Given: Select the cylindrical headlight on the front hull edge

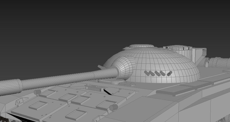Looking at the screenshot, I should pyautogui.click(x=114, y=107).
